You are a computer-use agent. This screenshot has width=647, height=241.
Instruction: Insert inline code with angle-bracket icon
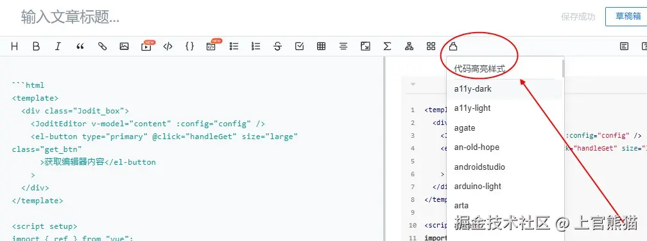tap(168, 47)
